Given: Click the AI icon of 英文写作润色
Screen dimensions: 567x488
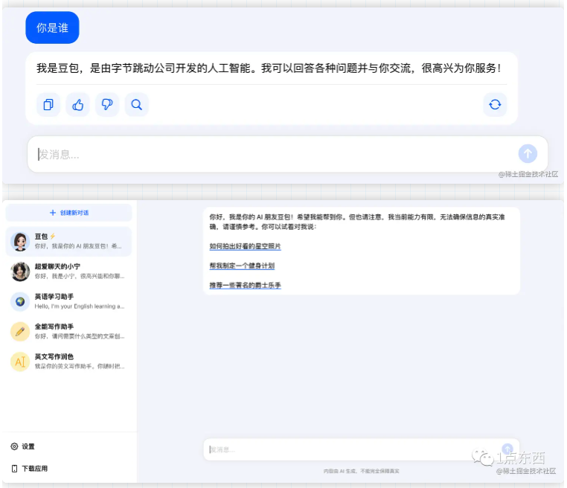Looking at the screenshot, I should pos(20,362).
